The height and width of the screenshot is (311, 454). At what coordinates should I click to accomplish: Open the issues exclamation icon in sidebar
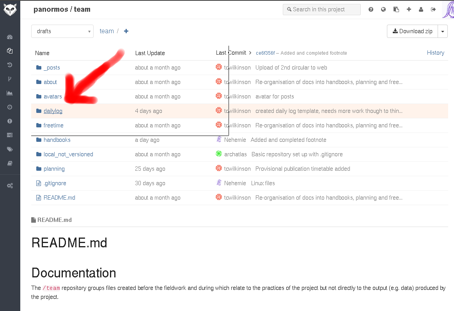(10, 121)
